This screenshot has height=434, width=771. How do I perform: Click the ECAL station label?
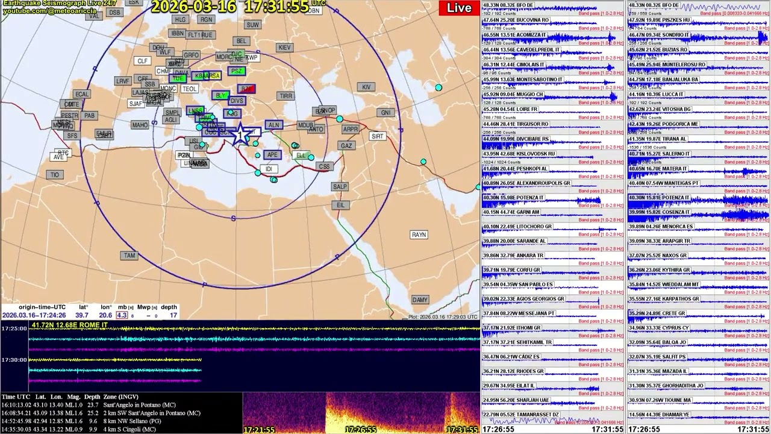coord(82,94)
